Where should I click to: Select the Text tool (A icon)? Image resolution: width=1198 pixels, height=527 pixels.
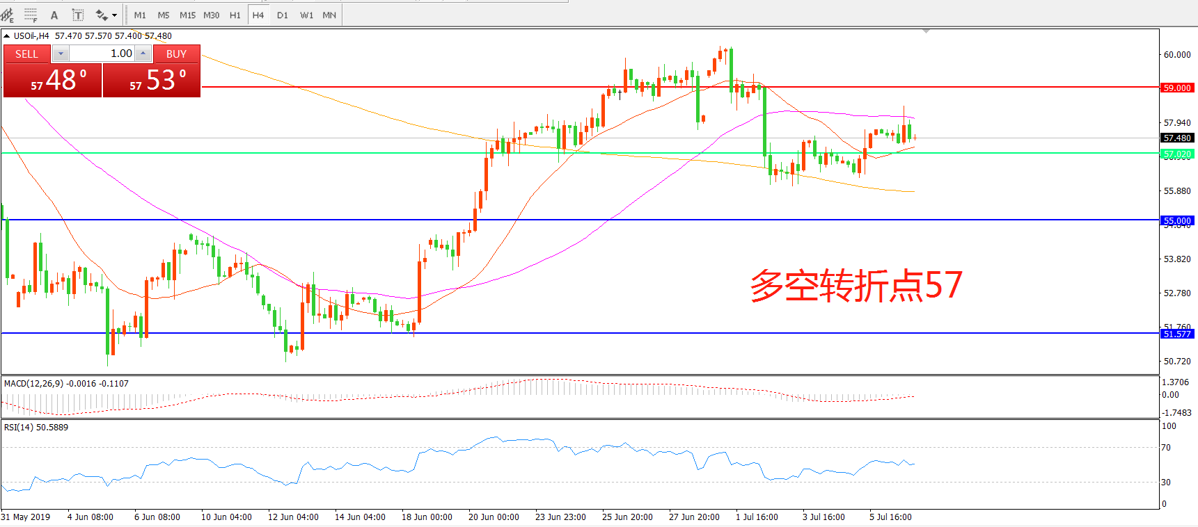pos(54,15)
